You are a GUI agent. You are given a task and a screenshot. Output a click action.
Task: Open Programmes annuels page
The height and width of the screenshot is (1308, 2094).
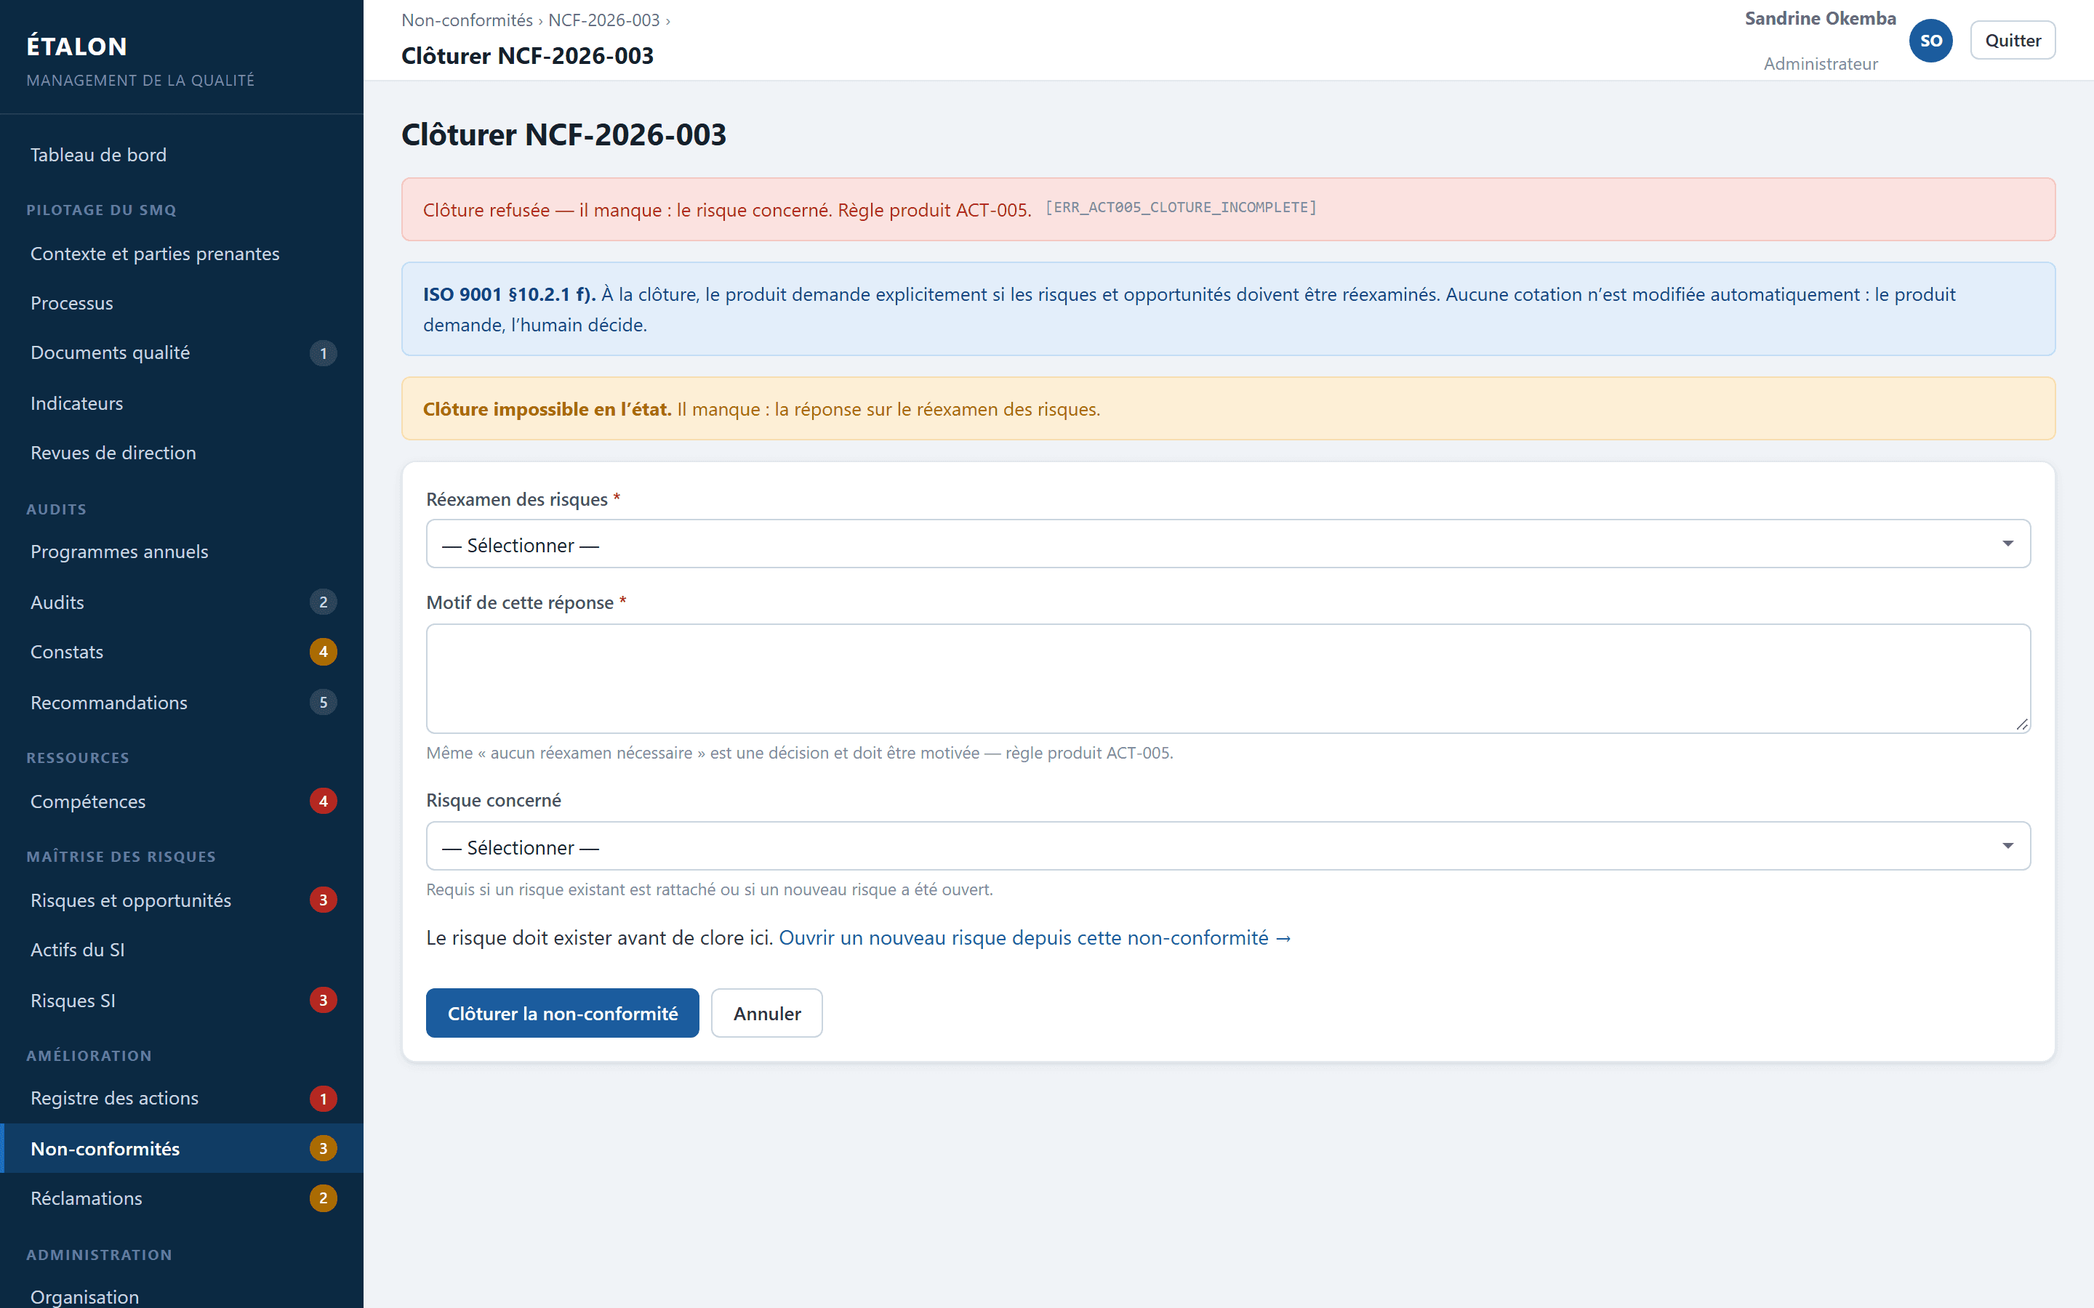(x=182, y=552)
